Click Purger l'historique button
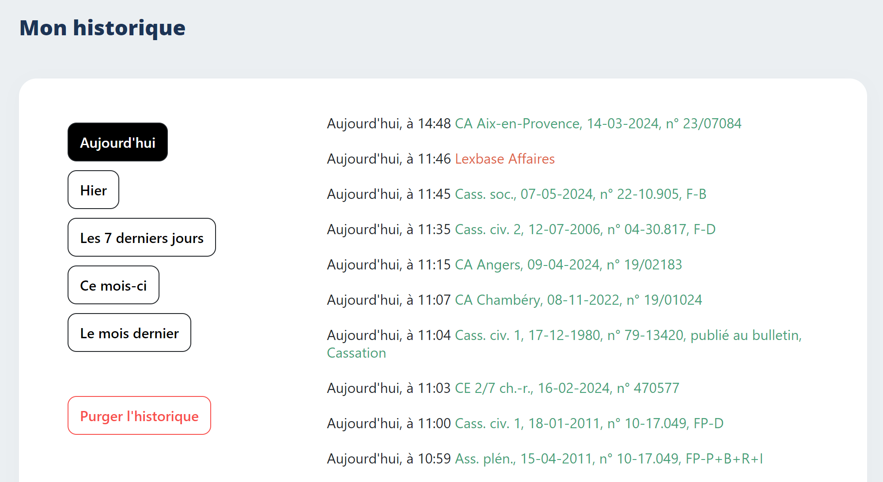Image resolution: width=883 pixels, height=482 pixels. [x=139, y=416]
